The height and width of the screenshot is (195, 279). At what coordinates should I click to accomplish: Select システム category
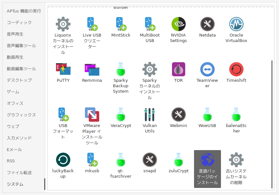coord(15,184)
